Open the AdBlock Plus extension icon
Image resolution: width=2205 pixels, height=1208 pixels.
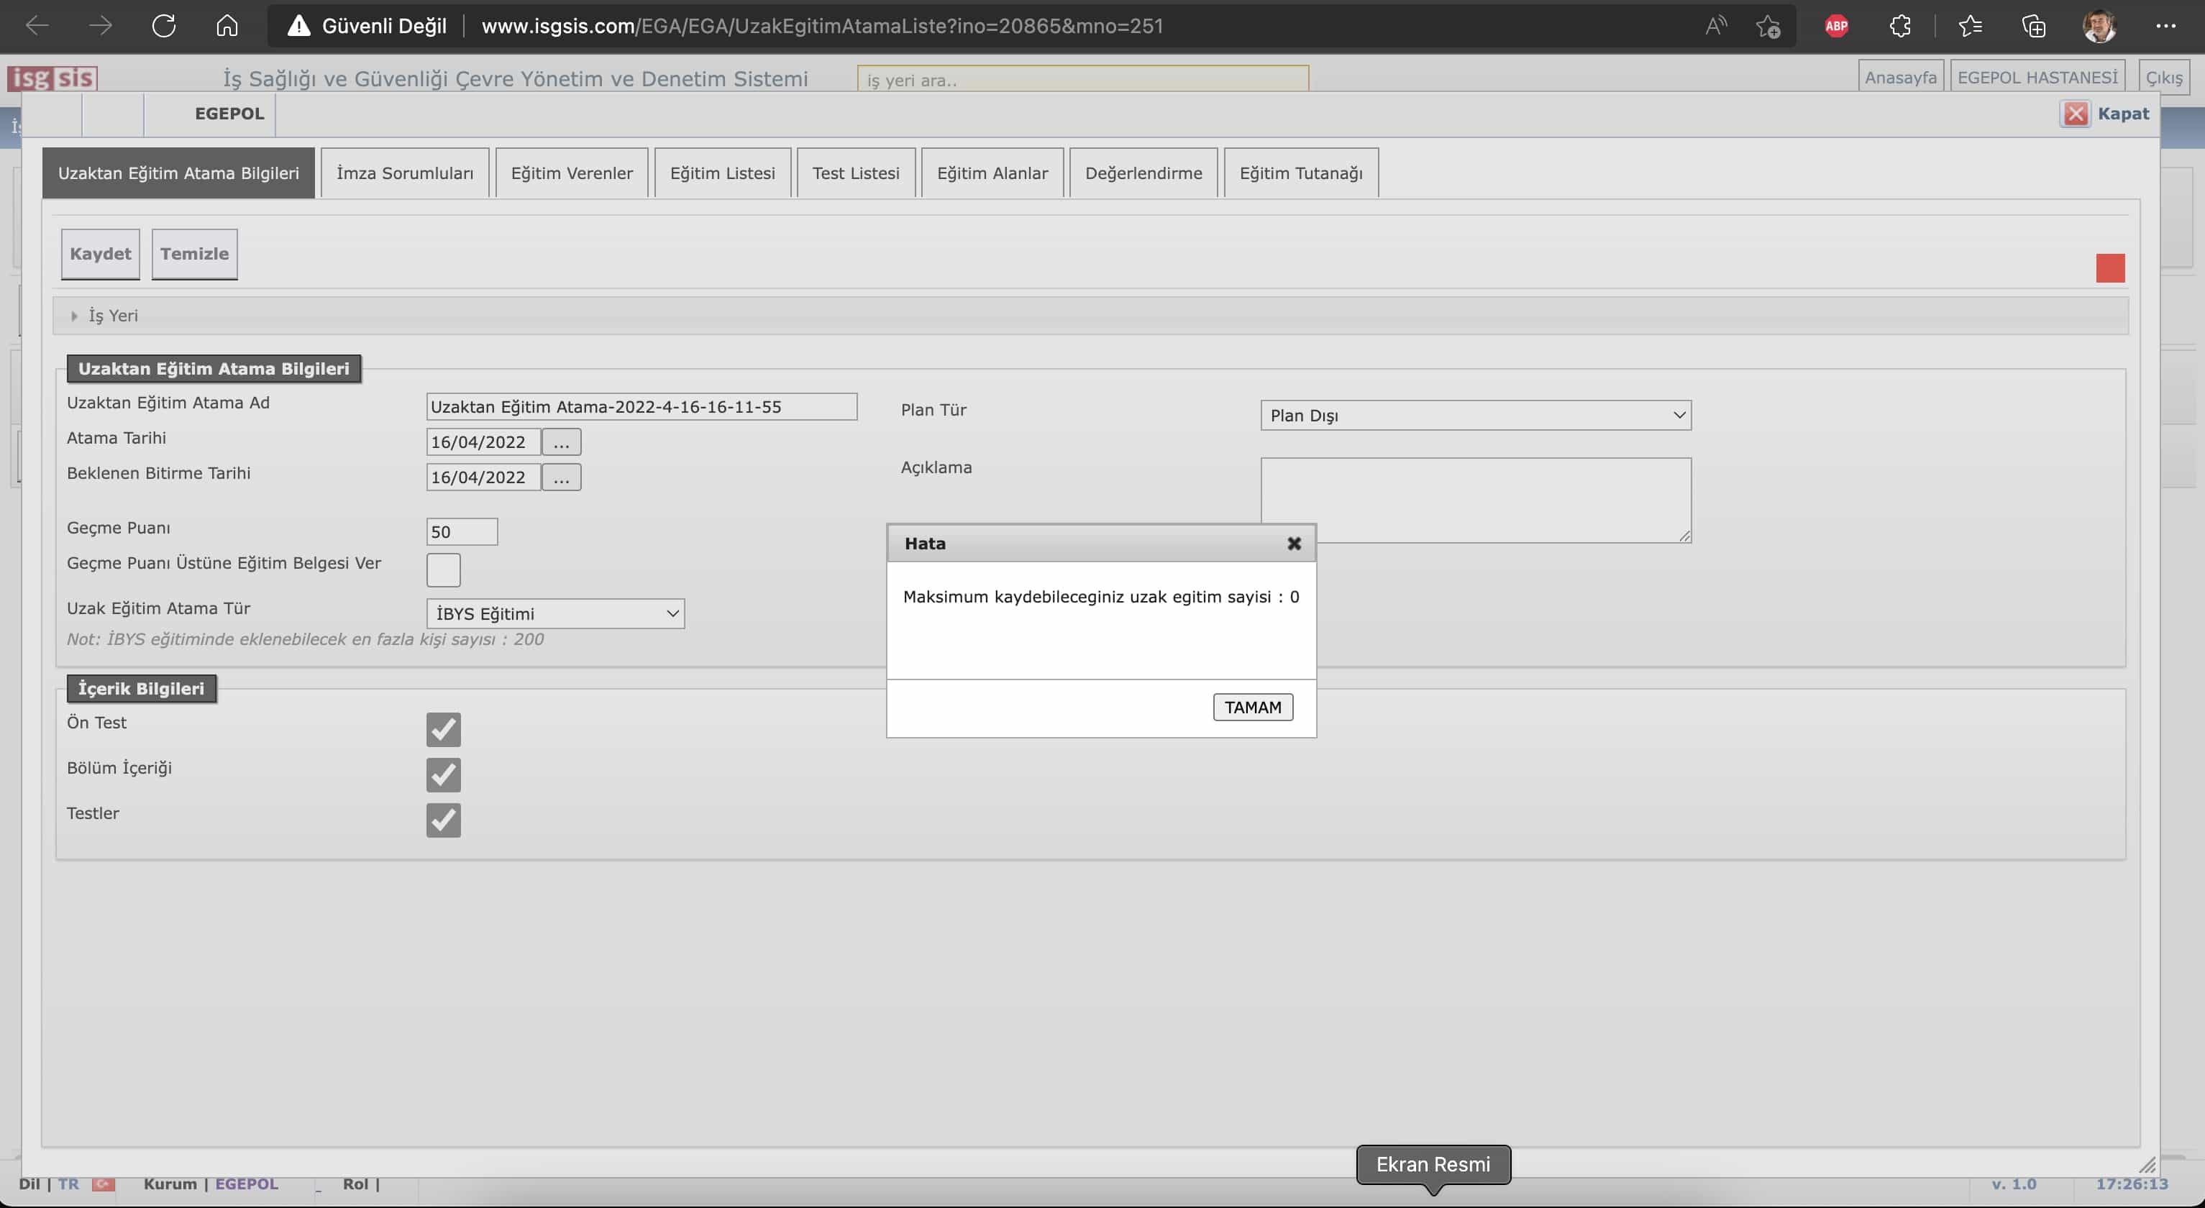1836,26
